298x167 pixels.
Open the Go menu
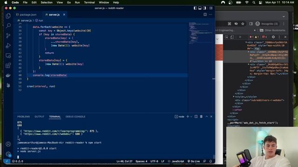tap(69, 2)
